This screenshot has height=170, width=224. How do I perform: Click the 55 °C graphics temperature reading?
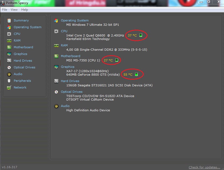coord(128,75)
